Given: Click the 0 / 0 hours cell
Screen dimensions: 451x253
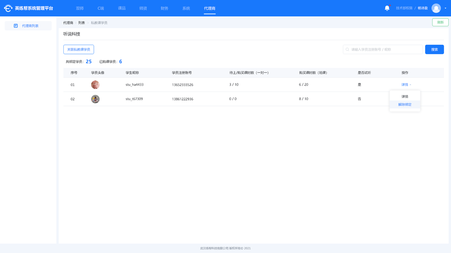Looking at the screenshot, I should (233, 99).
